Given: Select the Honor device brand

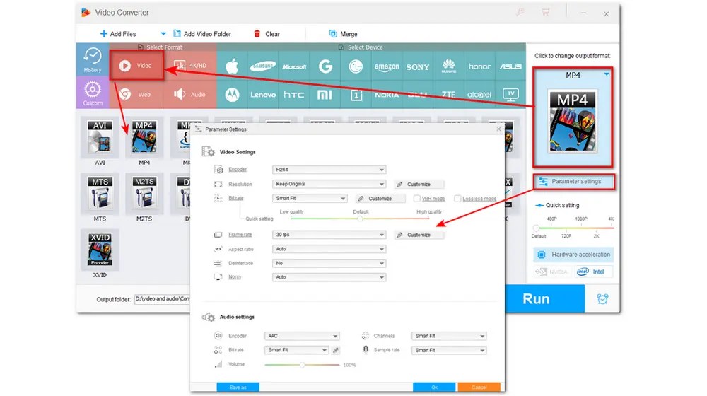Looking at the screenshot, I should coord(479,66).
